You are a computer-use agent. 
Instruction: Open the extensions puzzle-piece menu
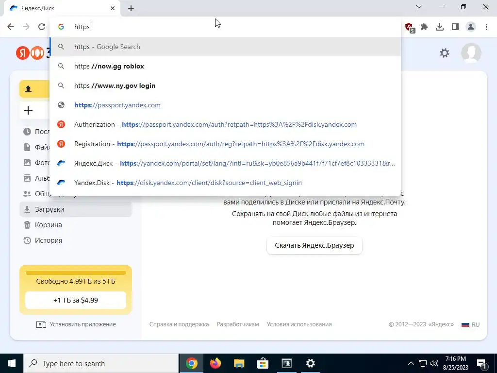tap(424, 27)
